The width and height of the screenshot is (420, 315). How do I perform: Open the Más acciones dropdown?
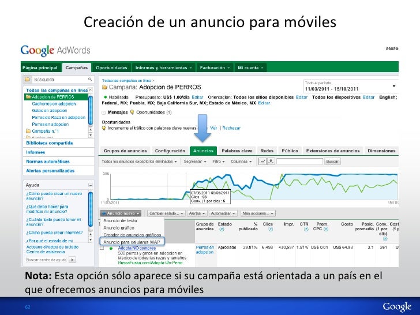pos(258,213)
